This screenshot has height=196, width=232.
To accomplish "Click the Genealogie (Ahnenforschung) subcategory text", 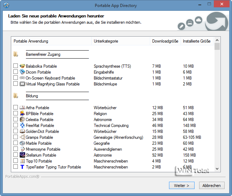I will [x=118, y=137].
